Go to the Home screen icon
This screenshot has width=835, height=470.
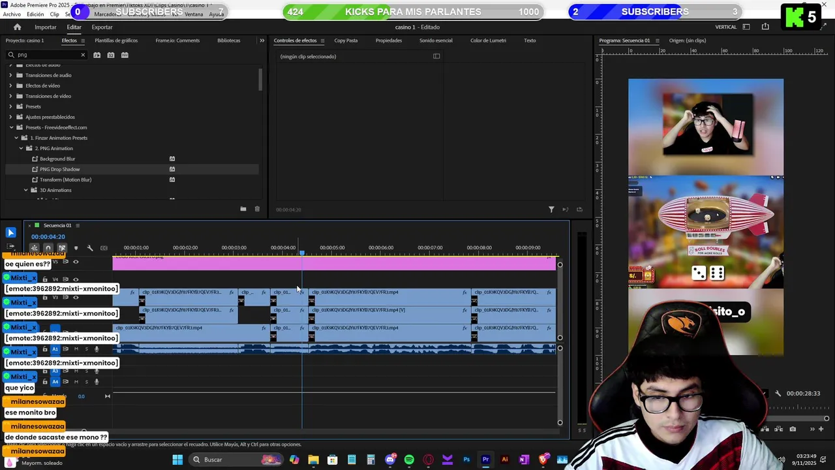[18, 27]
